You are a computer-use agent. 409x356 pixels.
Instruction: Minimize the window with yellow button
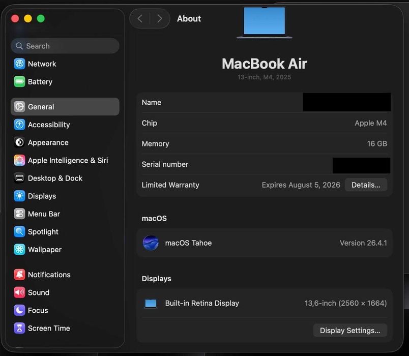coord(28,18)
